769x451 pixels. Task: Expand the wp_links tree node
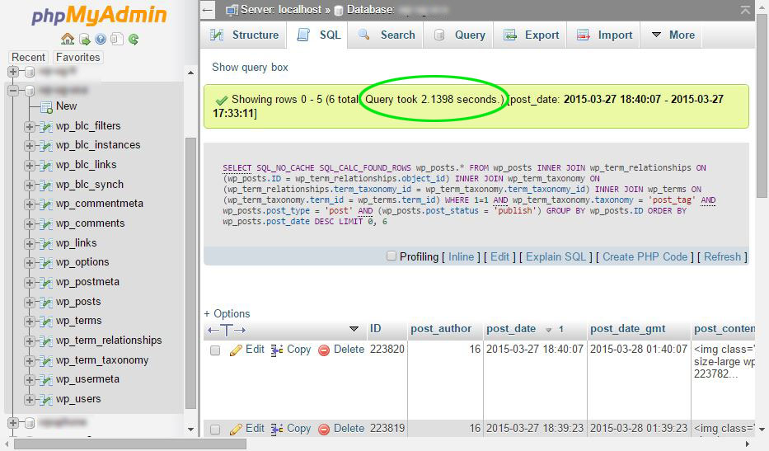[30, 243]
